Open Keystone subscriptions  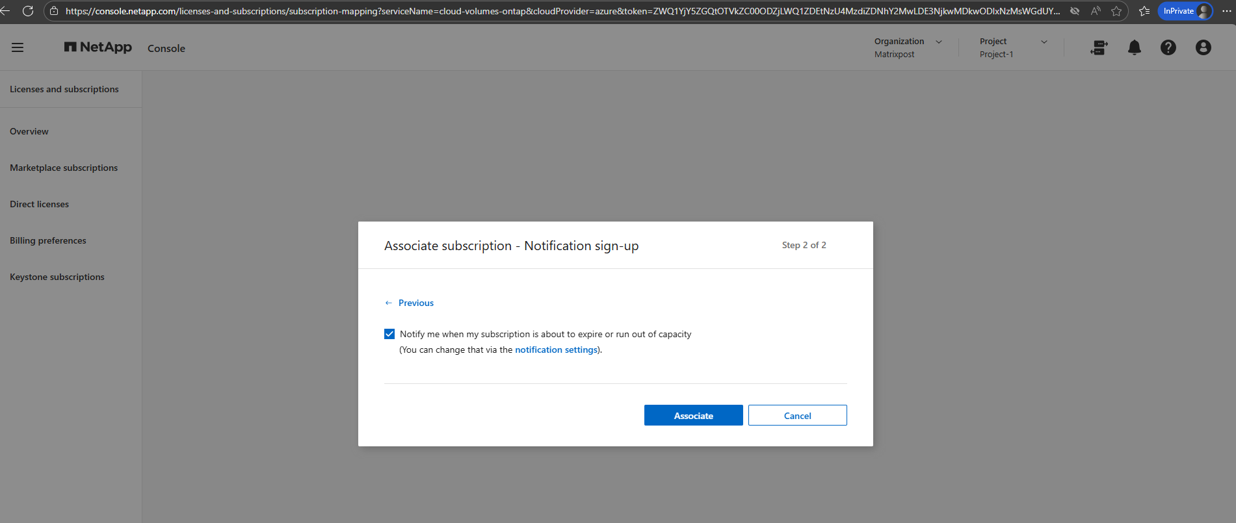[57, 277]
